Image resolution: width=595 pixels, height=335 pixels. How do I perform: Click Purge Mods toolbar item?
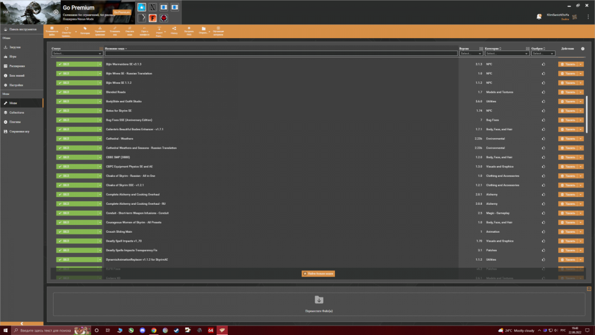click(x=130, y=31)
